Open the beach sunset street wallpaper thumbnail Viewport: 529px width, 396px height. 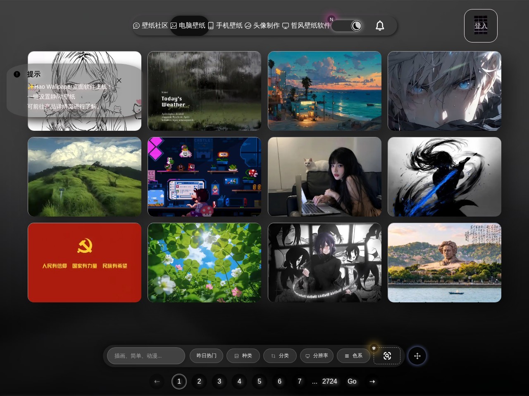coord(324,91)
